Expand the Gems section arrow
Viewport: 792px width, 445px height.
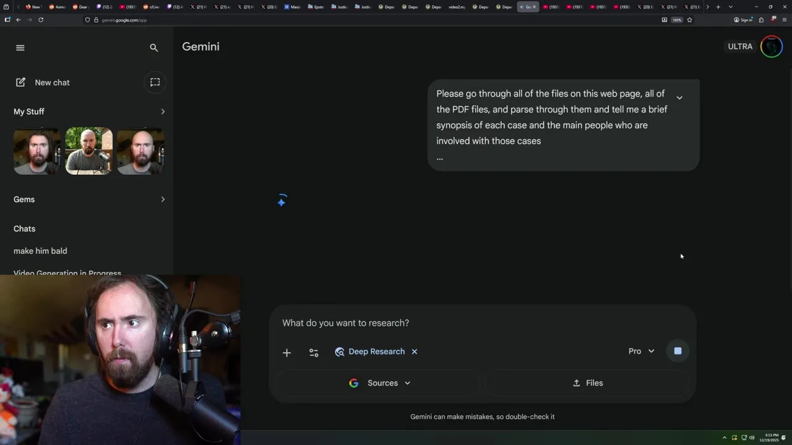(x=163, y=199)
